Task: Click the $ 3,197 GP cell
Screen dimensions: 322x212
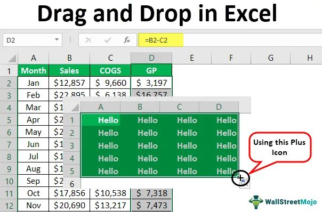Action: pyautogui.click(x=151, y=83)
